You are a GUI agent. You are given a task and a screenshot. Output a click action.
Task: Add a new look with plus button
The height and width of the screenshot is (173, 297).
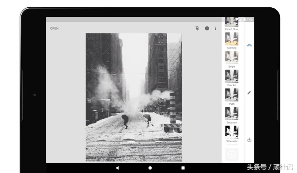(x=232, y=154)
